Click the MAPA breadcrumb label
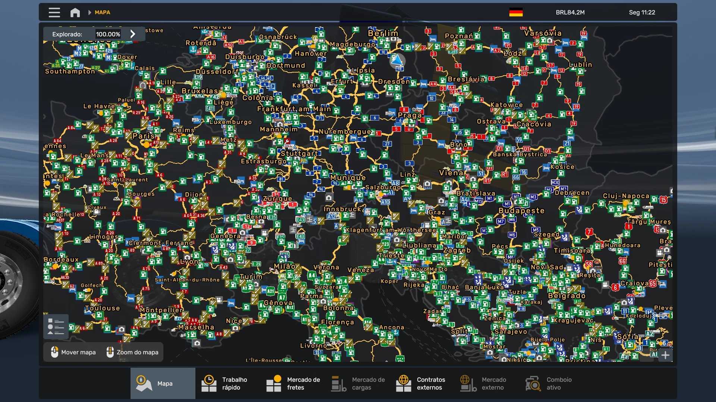 pos(102,12)
